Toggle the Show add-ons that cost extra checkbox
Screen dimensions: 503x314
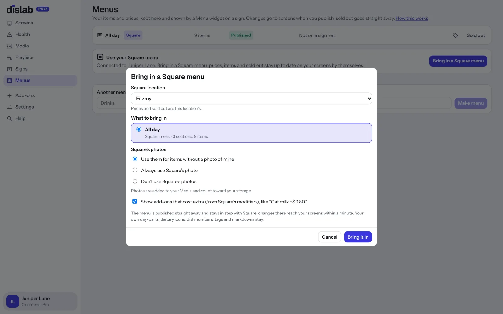[x=135, y=202]
